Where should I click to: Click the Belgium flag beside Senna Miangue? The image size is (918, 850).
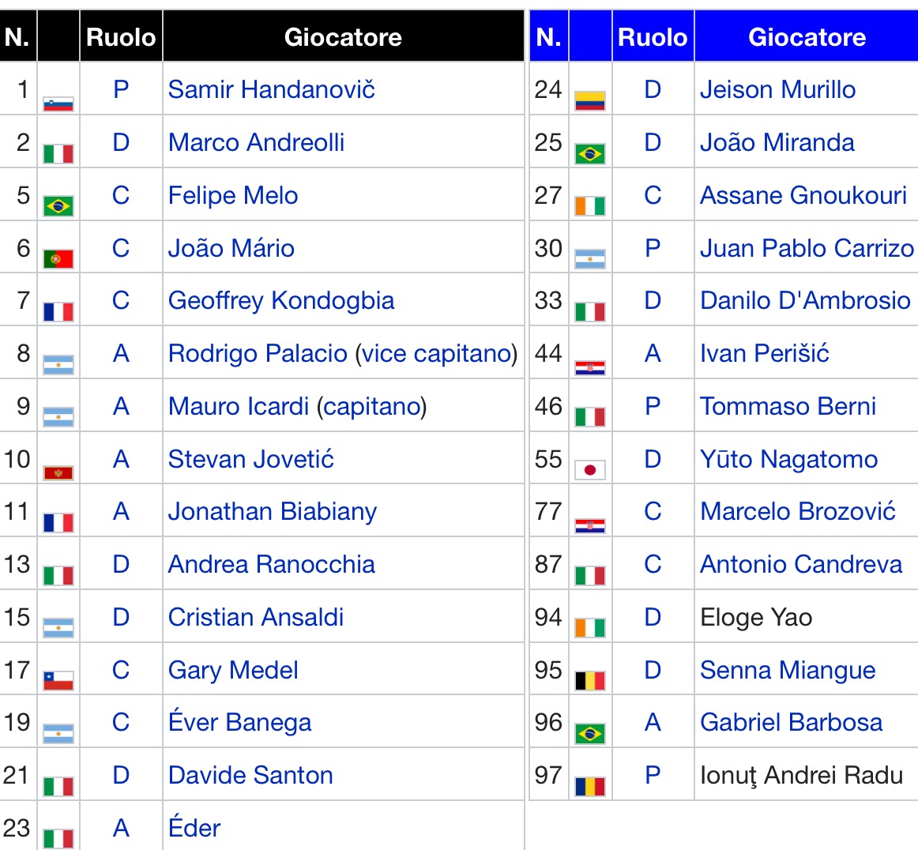point(590,680)
